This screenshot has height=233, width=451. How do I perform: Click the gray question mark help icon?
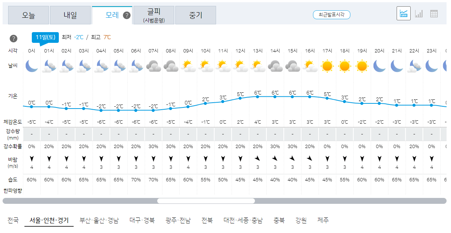coord(14,38)
